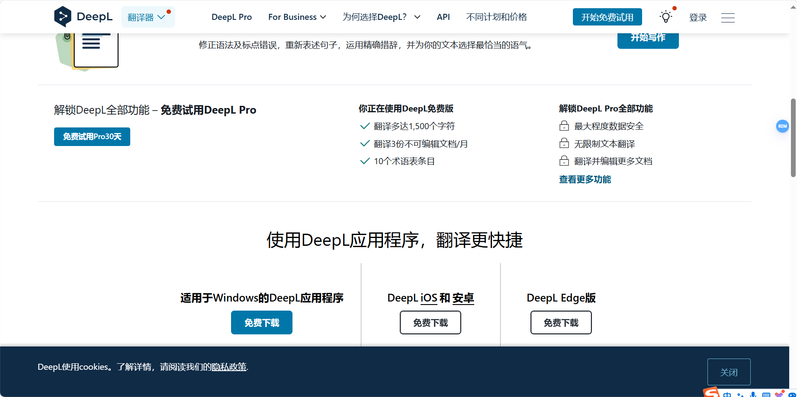This screenshot has height=397, width=797.
Task: Dismiss cookies banner with 关闭 button
Action: tap(729, 372)
